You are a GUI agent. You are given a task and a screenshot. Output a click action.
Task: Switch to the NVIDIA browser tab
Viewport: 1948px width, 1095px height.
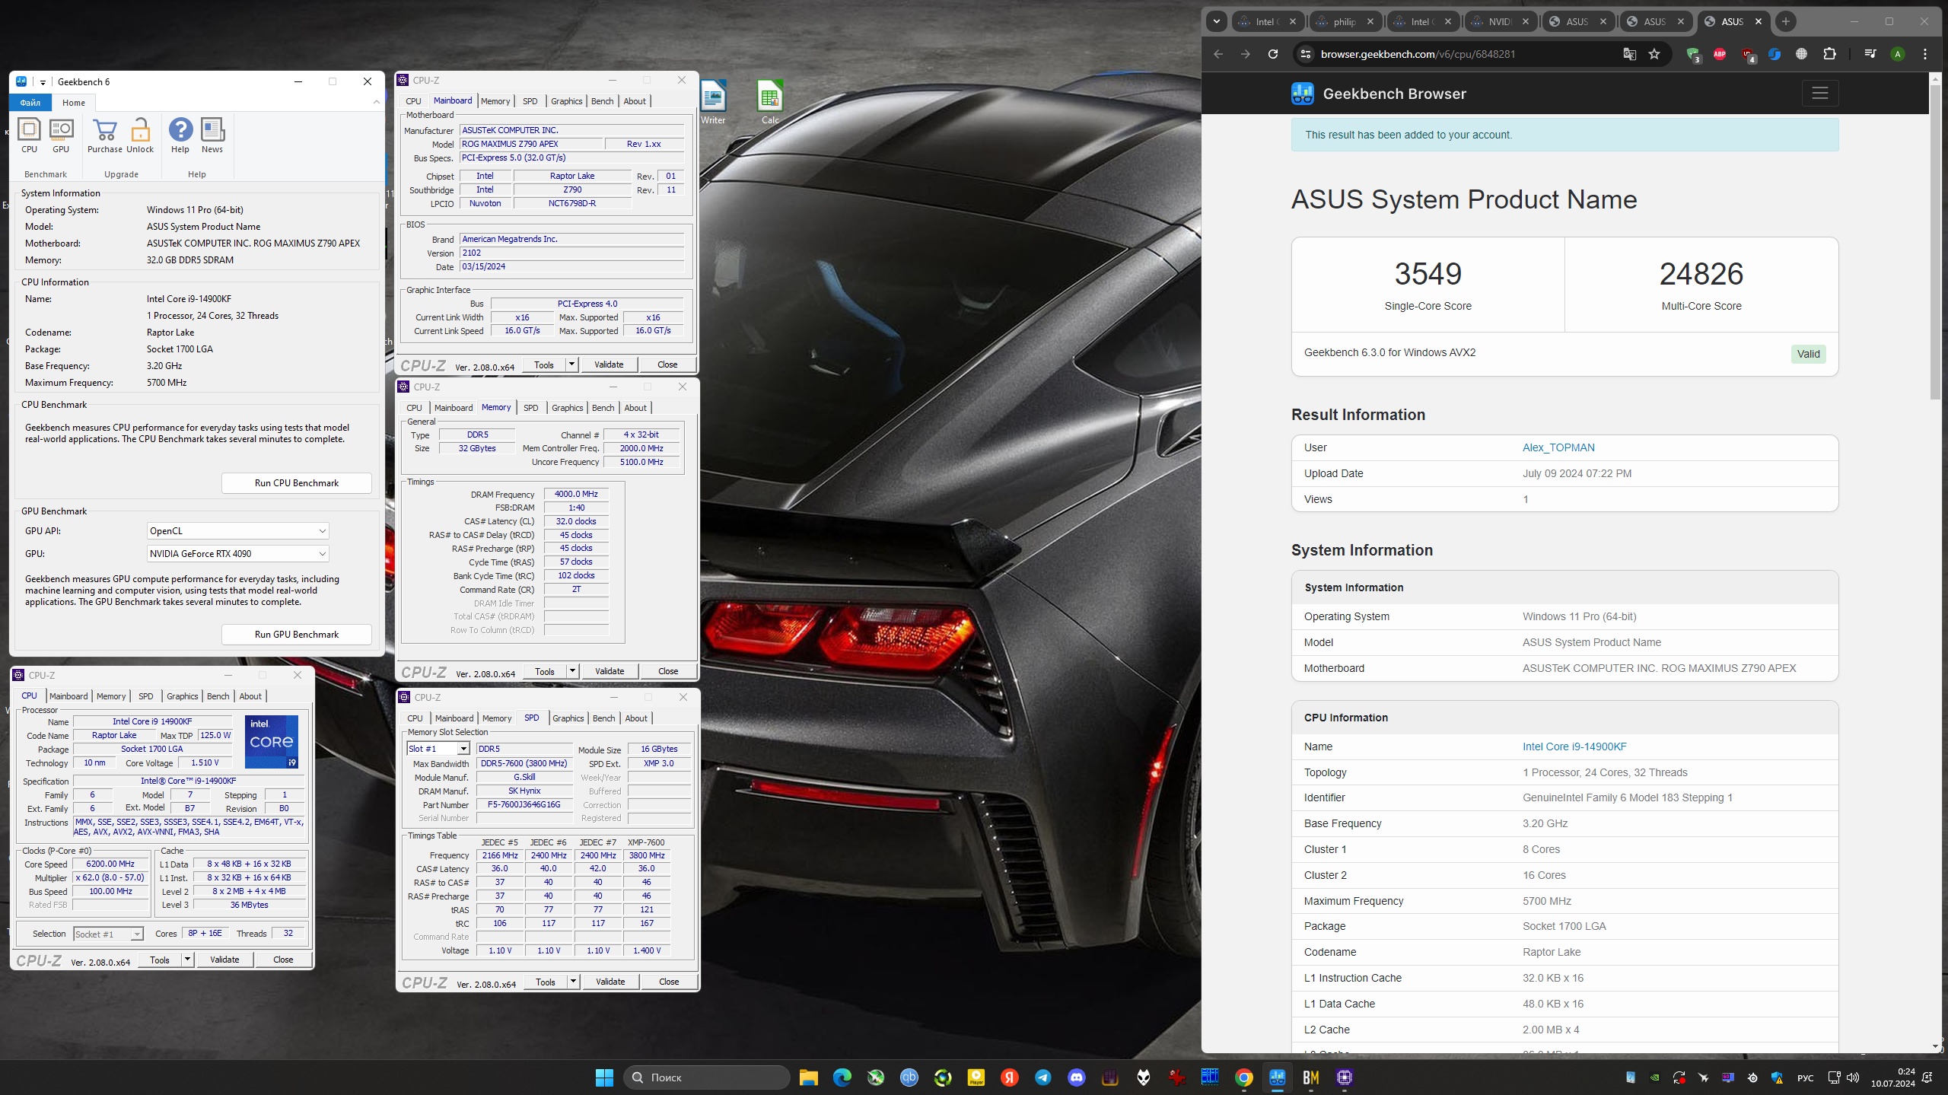(x=1501, y=21)
